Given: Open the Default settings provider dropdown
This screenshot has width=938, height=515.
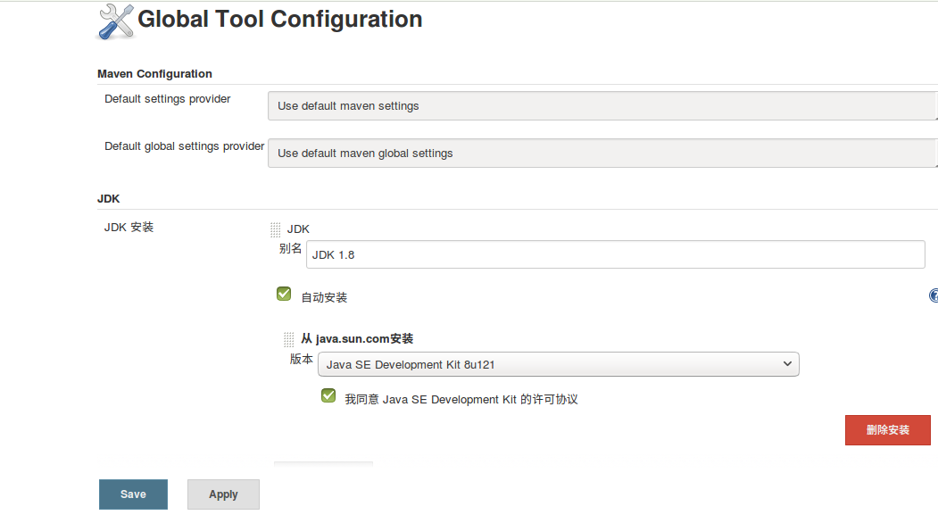Looking at the screenshot, I should pyautogui.click(x=602, y=105).
